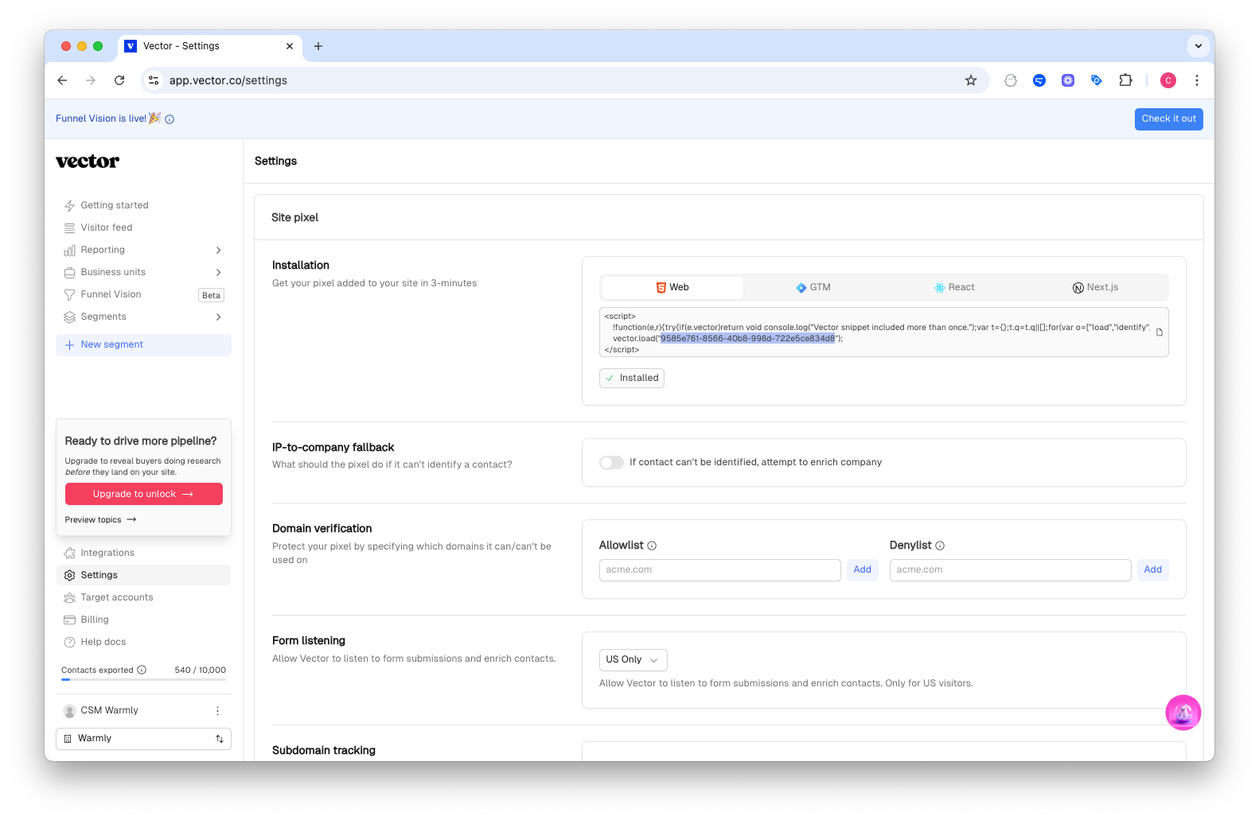Click the Check it out button
The height and width of the screenshot is (820, 1259).
(1168, 119)
